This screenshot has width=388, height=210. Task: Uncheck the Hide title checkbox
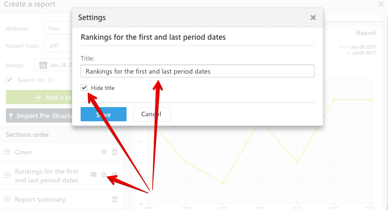click(x=84, y=87)
